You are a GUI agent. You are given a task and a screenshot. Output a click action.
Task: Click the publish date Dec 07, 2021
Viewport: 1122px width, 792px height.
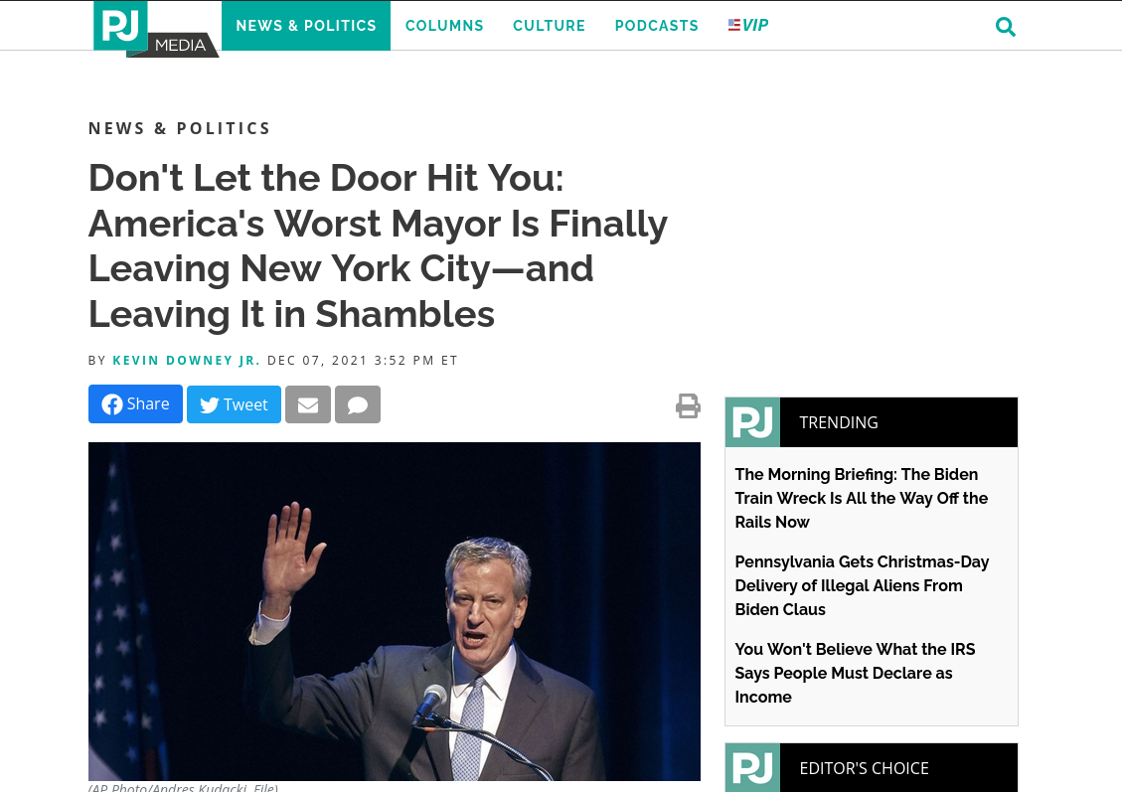[317, 360]
